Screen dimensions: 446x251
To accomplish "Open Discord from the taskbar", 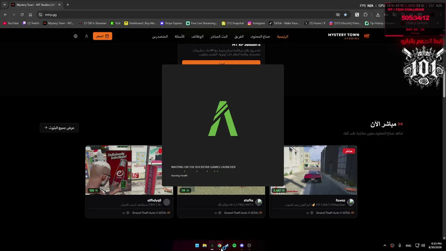I will tap(242, 245).
